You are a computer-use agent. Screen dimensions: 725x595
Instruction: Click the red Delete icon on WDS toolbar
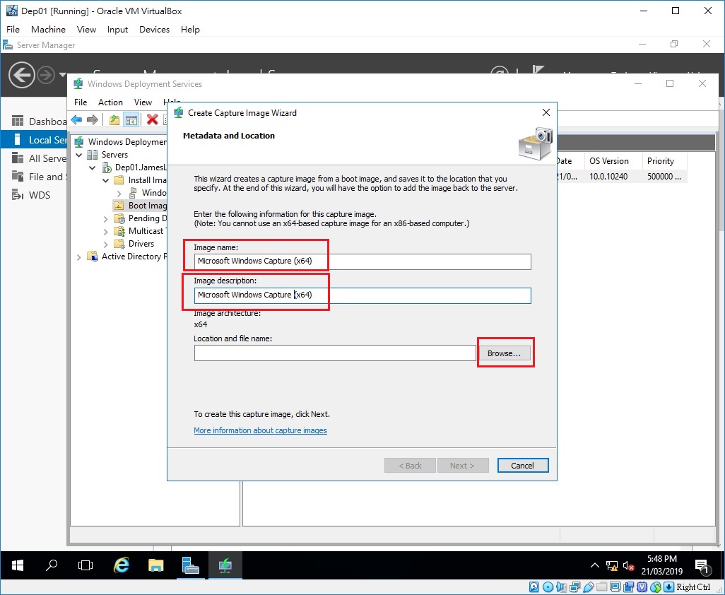tap(153, 119)
